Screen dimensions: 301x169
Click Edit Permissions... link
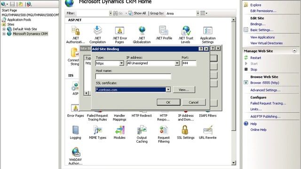point(263,11)
